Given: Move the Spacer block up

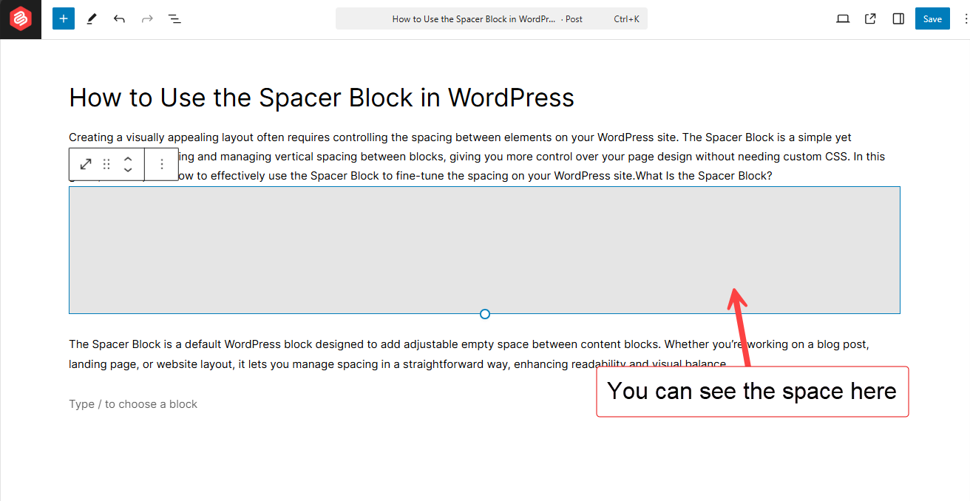Looking at the screenshot, I should pyautogui.click(x=127, y=160).
